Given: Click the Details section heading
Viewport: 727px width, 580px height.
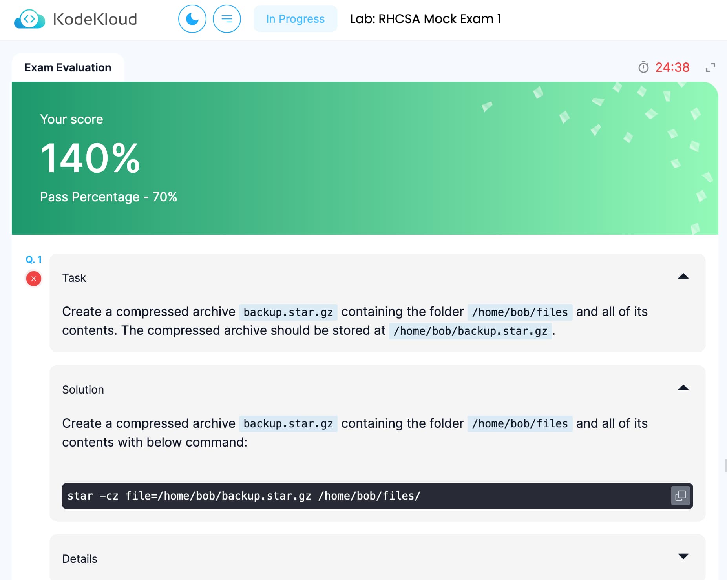Looking at the screenshot, I should pos(80,559).
